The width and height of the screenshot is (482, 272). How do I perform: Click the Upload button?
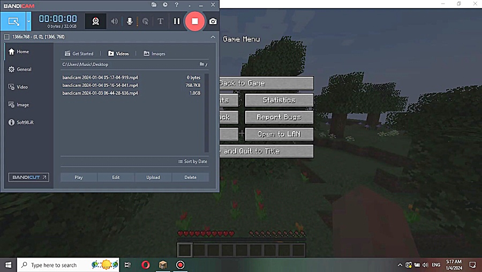153,177
